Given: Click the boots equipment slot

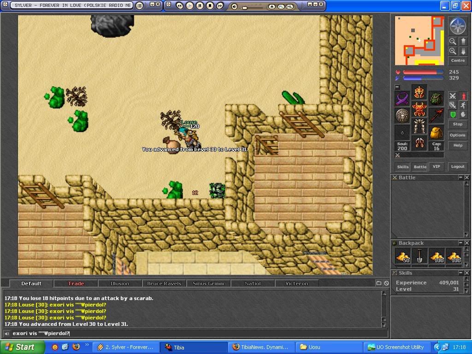Looking at the screenshot, I should pos(419,143).
